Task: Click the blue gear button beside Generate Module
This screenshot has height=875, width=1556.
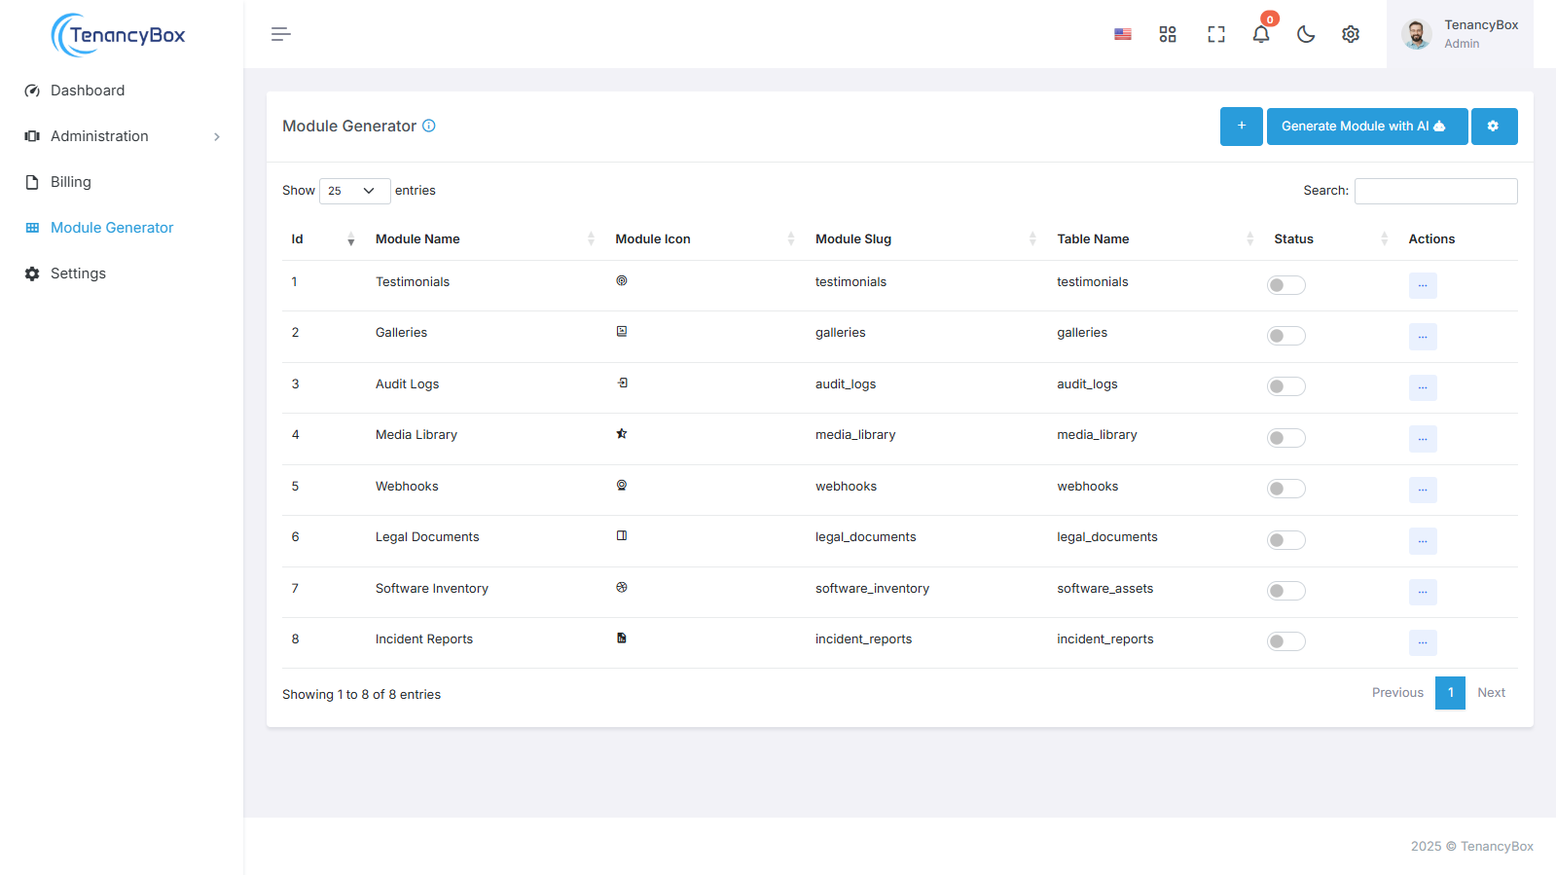Action: pos(1494,127)
